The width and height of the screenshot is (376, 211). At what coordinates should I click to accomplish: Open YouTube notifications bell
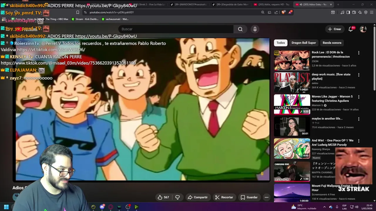pyautogui.click(x=351, y=29)
